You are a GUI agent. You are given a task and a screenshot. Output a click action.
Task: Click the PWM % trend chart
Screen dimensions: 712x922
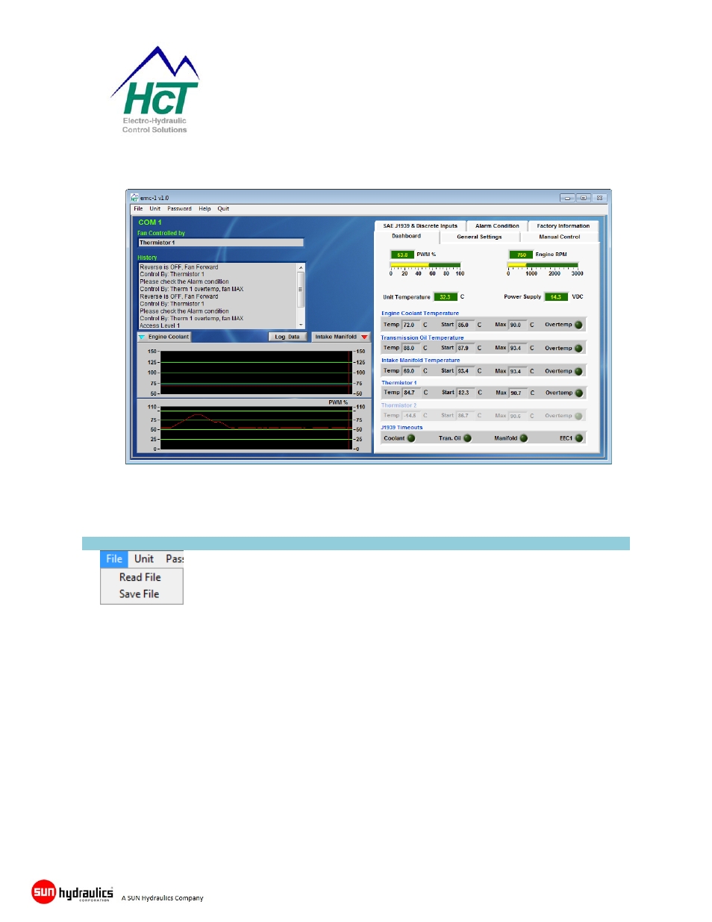(x=256, y=428)
